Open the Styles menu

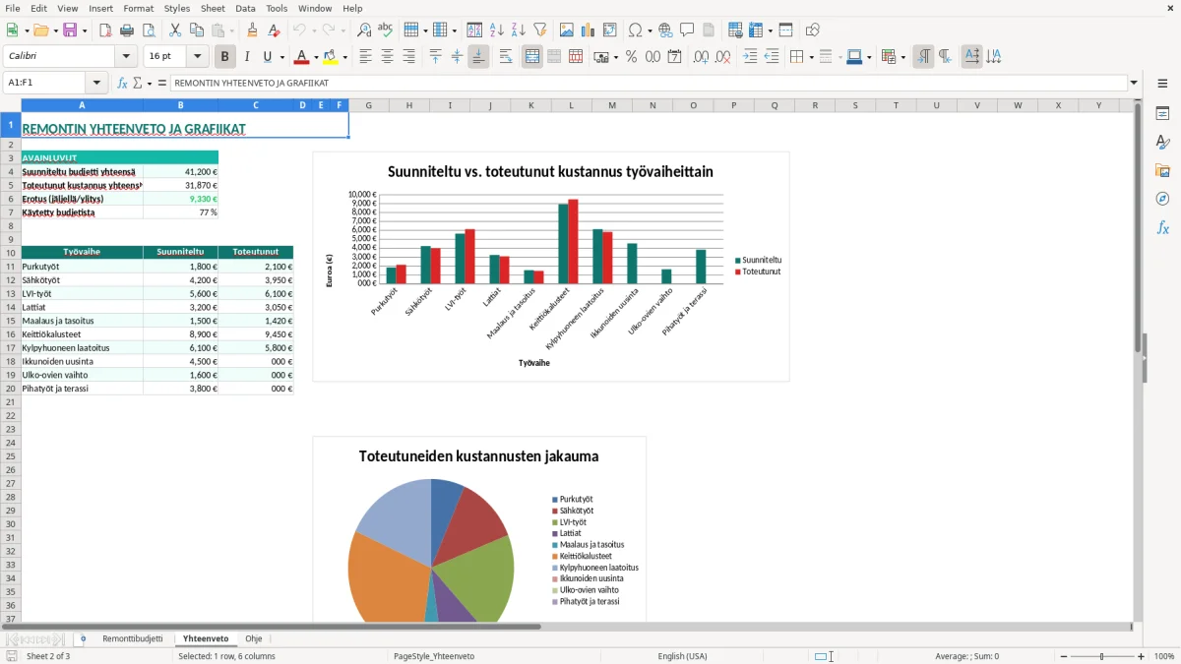(x=177, y=8)
